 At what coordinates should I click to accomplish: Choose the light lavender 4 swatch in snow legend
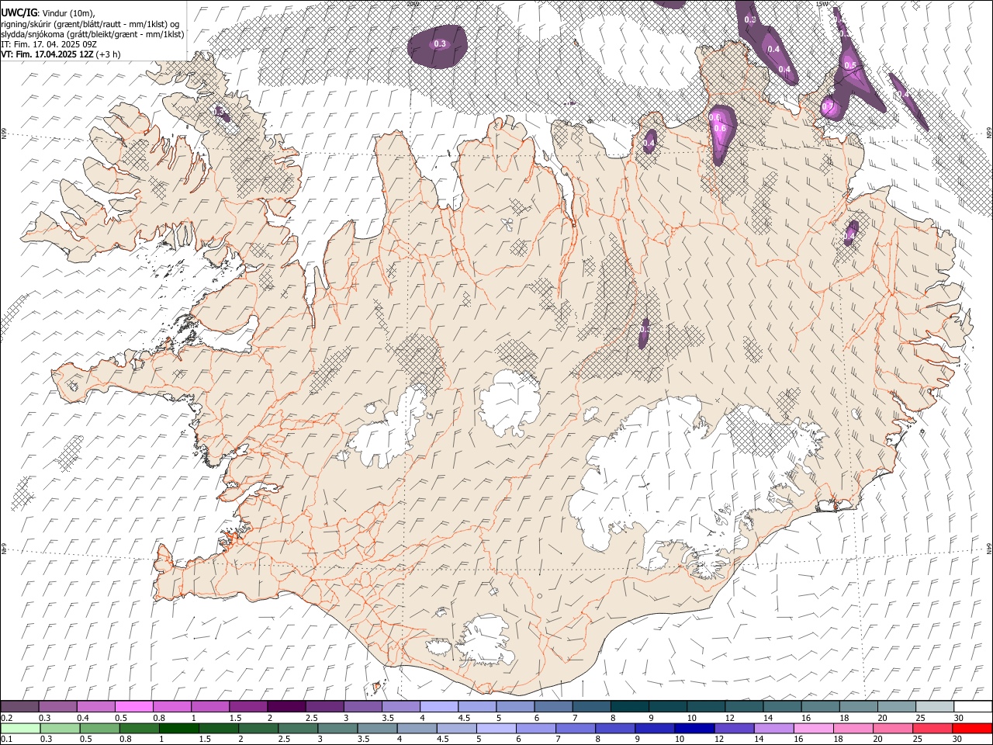[438, 707]
